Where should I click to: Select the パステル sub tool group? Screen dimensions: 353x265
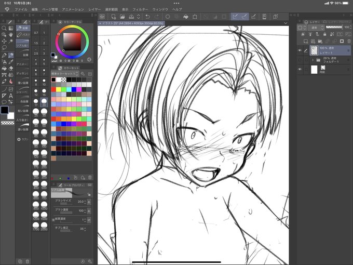click(x=23, y=35)
